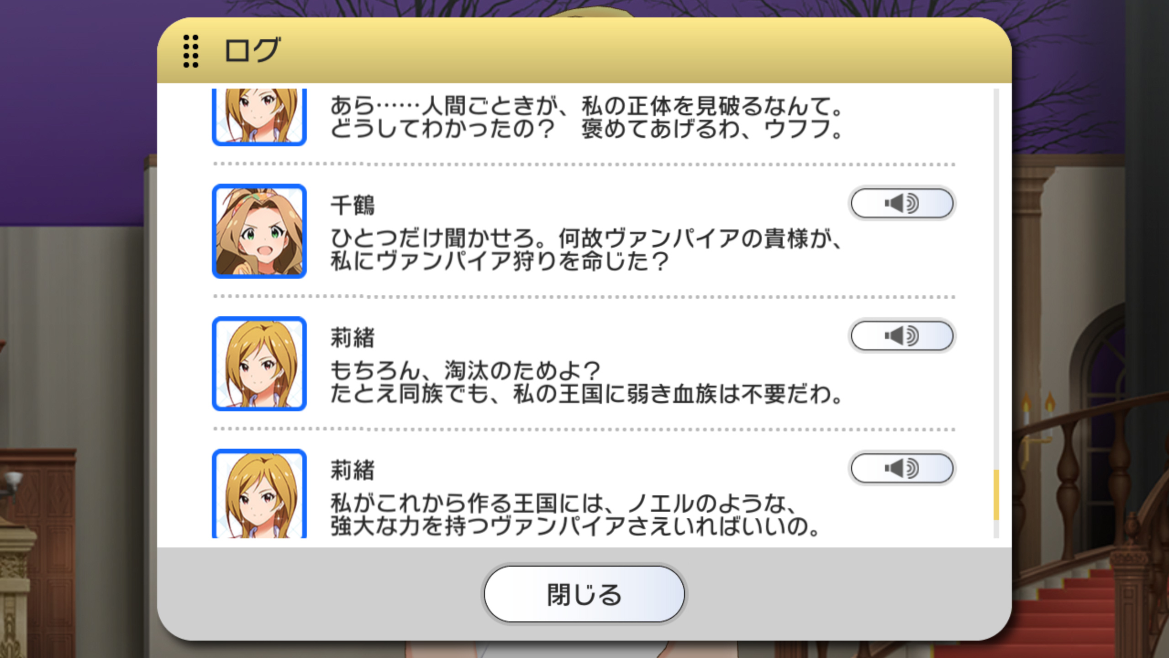This screenshot has width=1169, height=658.
Task: Click the ログ title in the header
Action: (x=252, y=50)
